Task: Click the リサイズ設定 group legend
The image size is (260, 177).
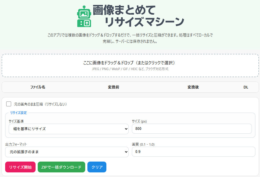Action: pos(18,113)
